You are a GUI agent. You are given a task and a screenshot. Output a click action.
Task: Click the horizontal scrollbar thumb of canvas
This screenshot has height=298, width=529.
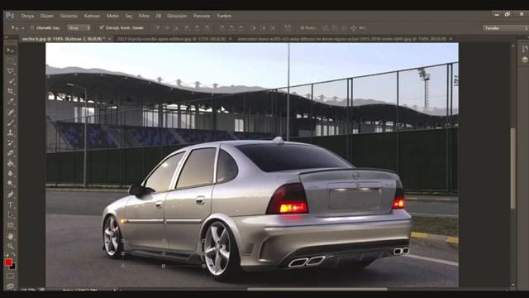click(x=317, y=289)
